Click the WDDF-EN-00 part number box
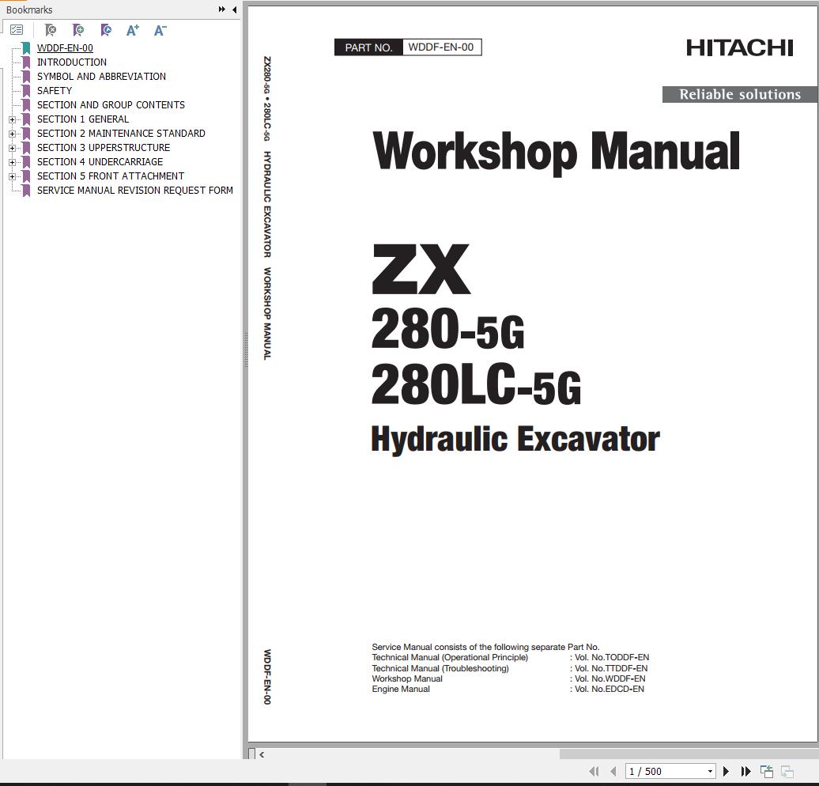 [x=441, y=47]
